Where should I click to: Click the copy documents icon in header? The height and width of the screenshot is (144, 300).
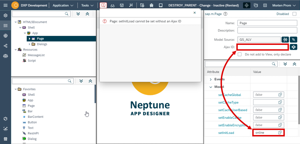256,5
